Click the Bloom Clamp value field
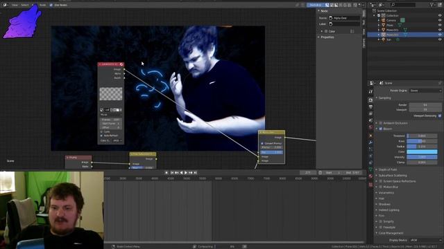This screenshot has width=444, height=249. [422, 163]
